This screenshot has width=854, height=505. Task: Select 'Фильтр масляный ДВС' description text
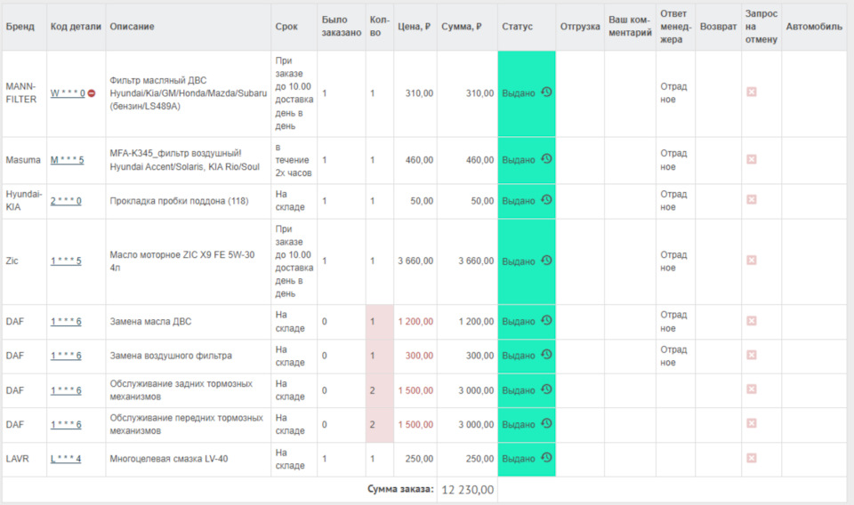[158, 80]
